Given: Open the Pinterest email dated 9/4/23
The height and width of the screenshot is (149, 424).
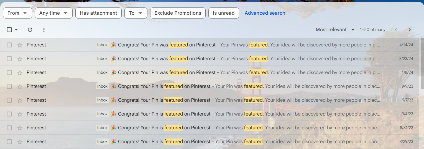Looking at the screenshot, I should pyautogui.click(x=194, y=114).
